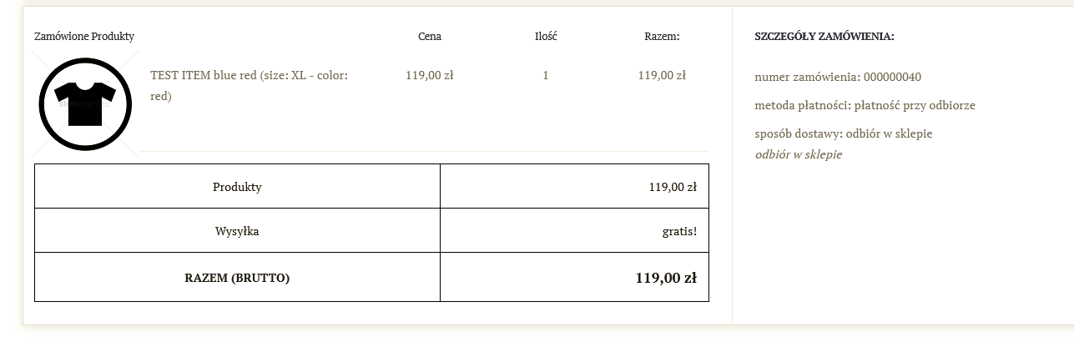Click the Produkty amount 119,00 zł cell
Viewport: 1074px width, 337px height.
[x=672, y=187]
